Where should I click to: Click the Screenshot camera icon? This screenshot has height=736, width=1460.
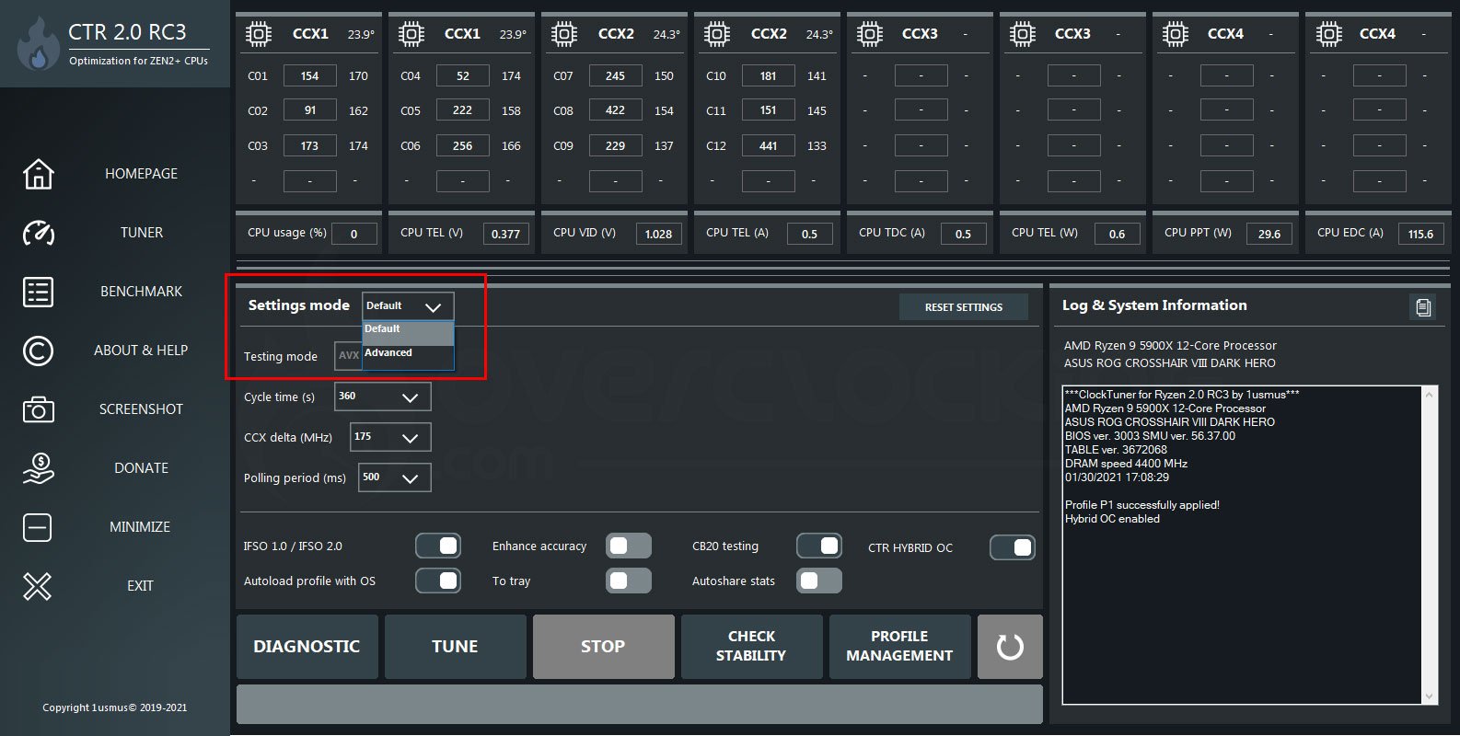tap(38, 409)
